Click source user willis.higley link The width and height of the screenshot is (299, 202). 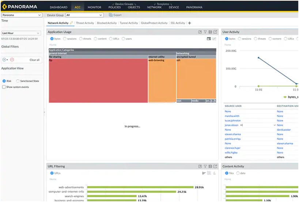(231, 152)
